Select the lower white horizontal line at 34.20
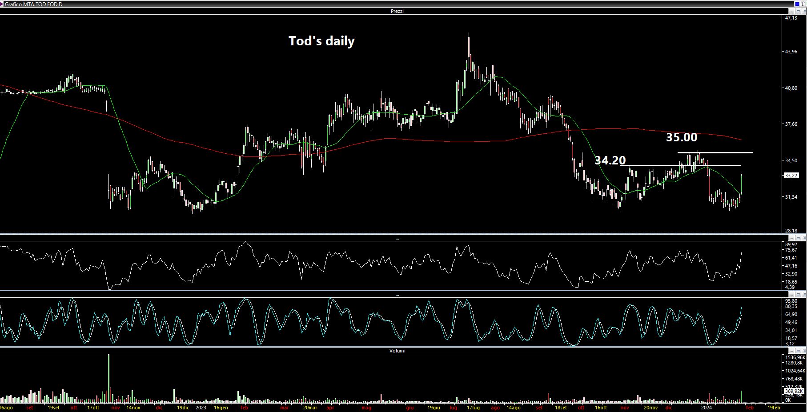 pyautogui.click(x=680, y=165)
